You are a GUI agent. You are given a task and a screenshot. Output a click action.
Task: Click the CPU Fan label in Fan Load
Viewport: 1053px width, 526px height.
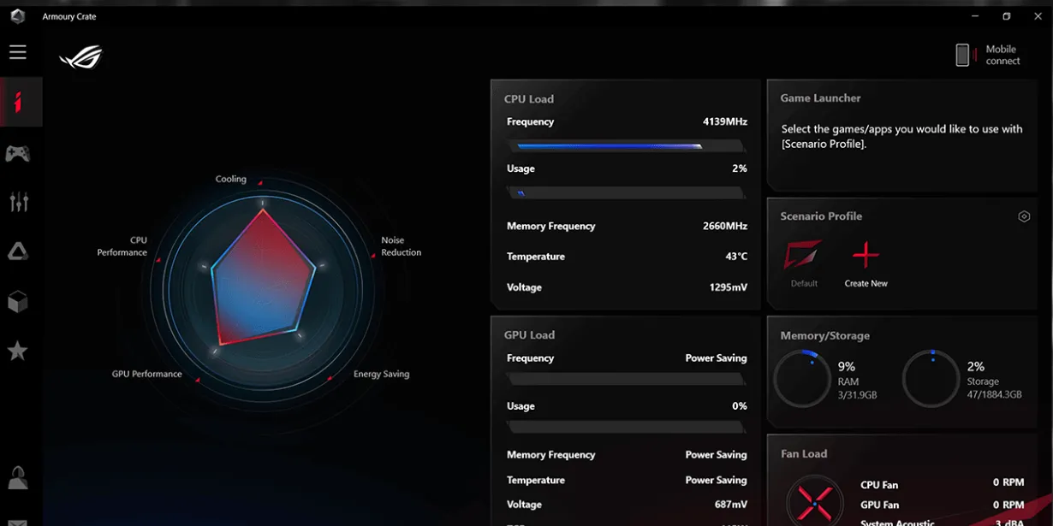pos(879,485)
